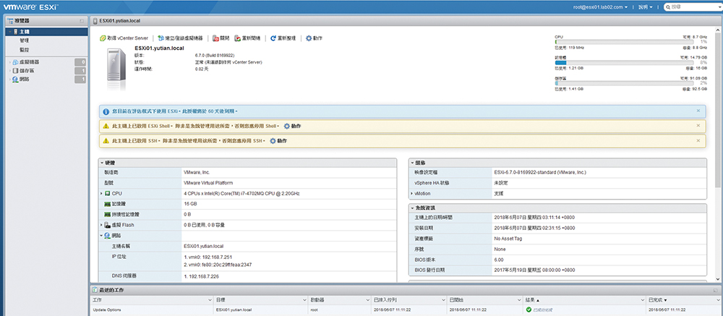Click the host icon in the ESXi01.yutian.local title bar
723x316 pixels.
pyautogui.click(x=95, y=21)
